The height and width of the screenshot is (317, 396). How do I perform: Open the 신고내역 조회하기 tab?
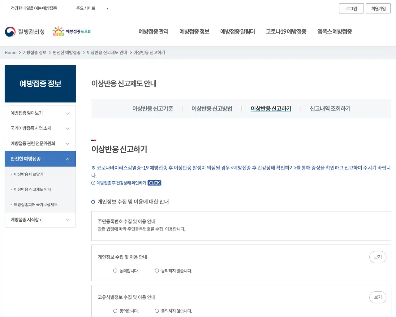[x=330, y=109]
